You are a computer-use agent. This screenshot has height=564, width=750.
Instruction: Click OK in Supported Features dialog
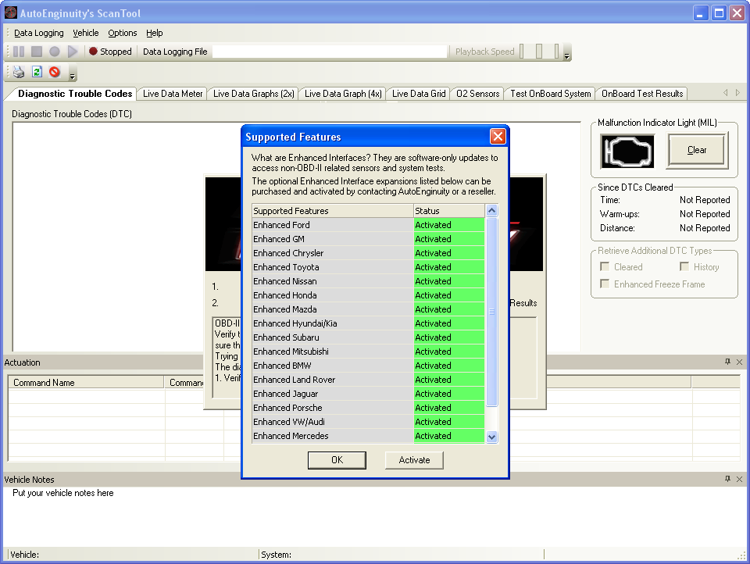[x=337, y=460]
